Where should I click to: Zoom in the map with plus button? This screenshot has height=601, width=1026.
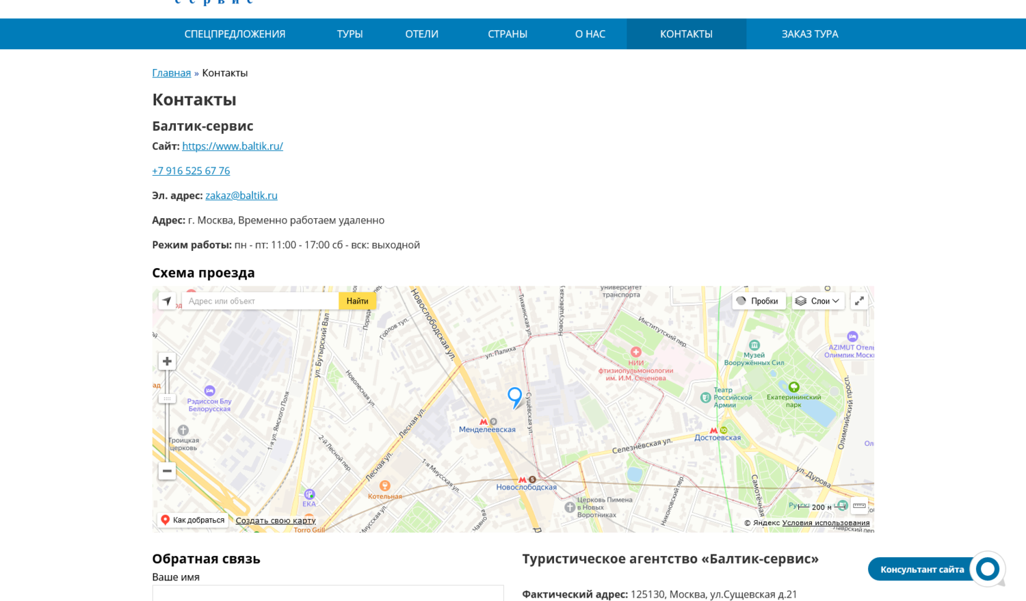click(x=167, y=361)
